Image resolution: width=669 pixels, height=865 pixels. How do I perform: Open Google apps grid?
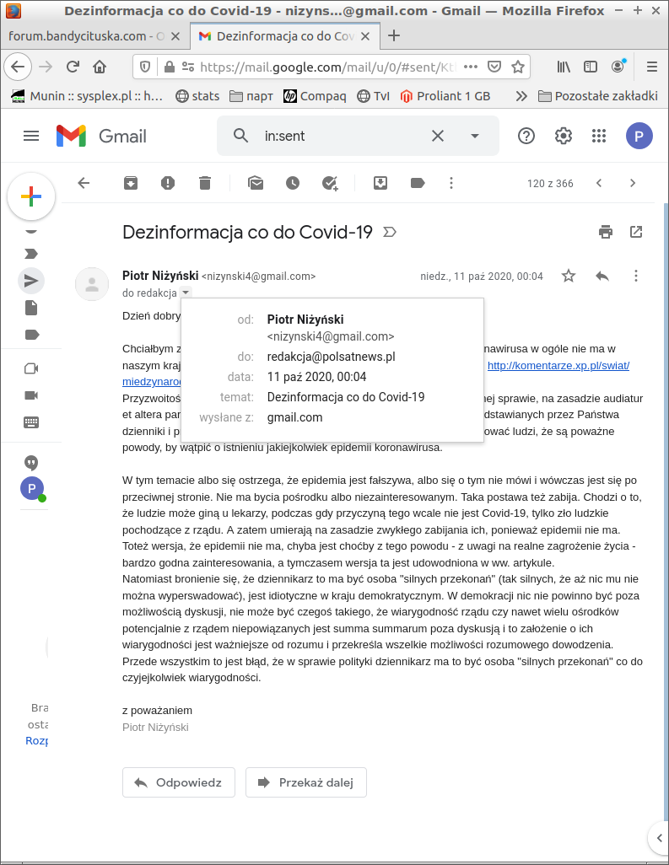click(599, 136)
